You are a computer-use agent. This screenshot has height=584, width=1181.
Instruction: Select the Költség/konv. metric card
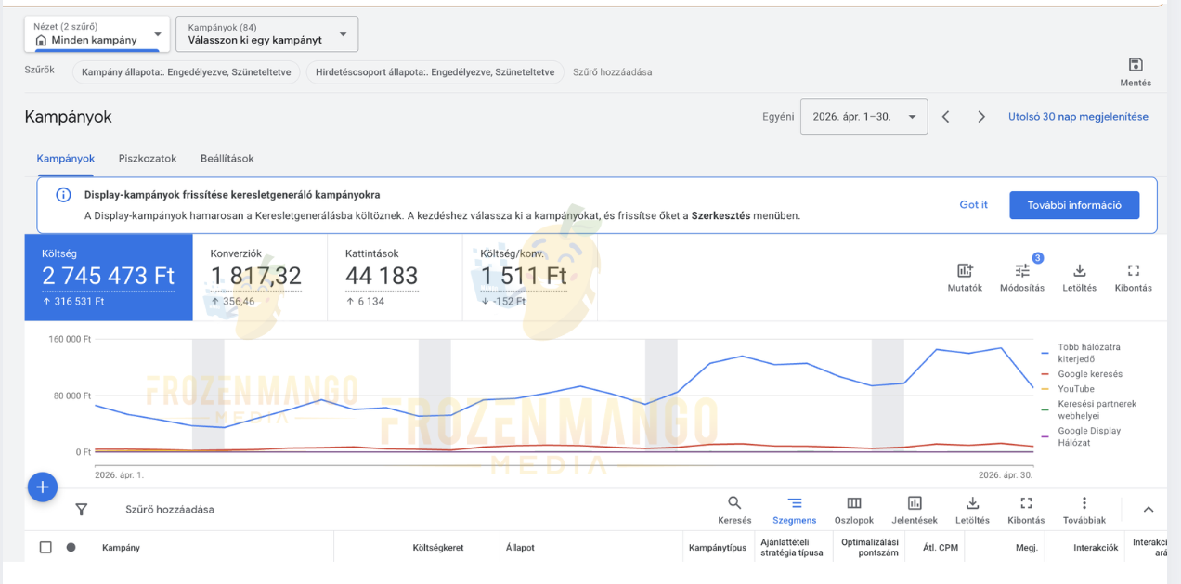(x=530, y=278)
